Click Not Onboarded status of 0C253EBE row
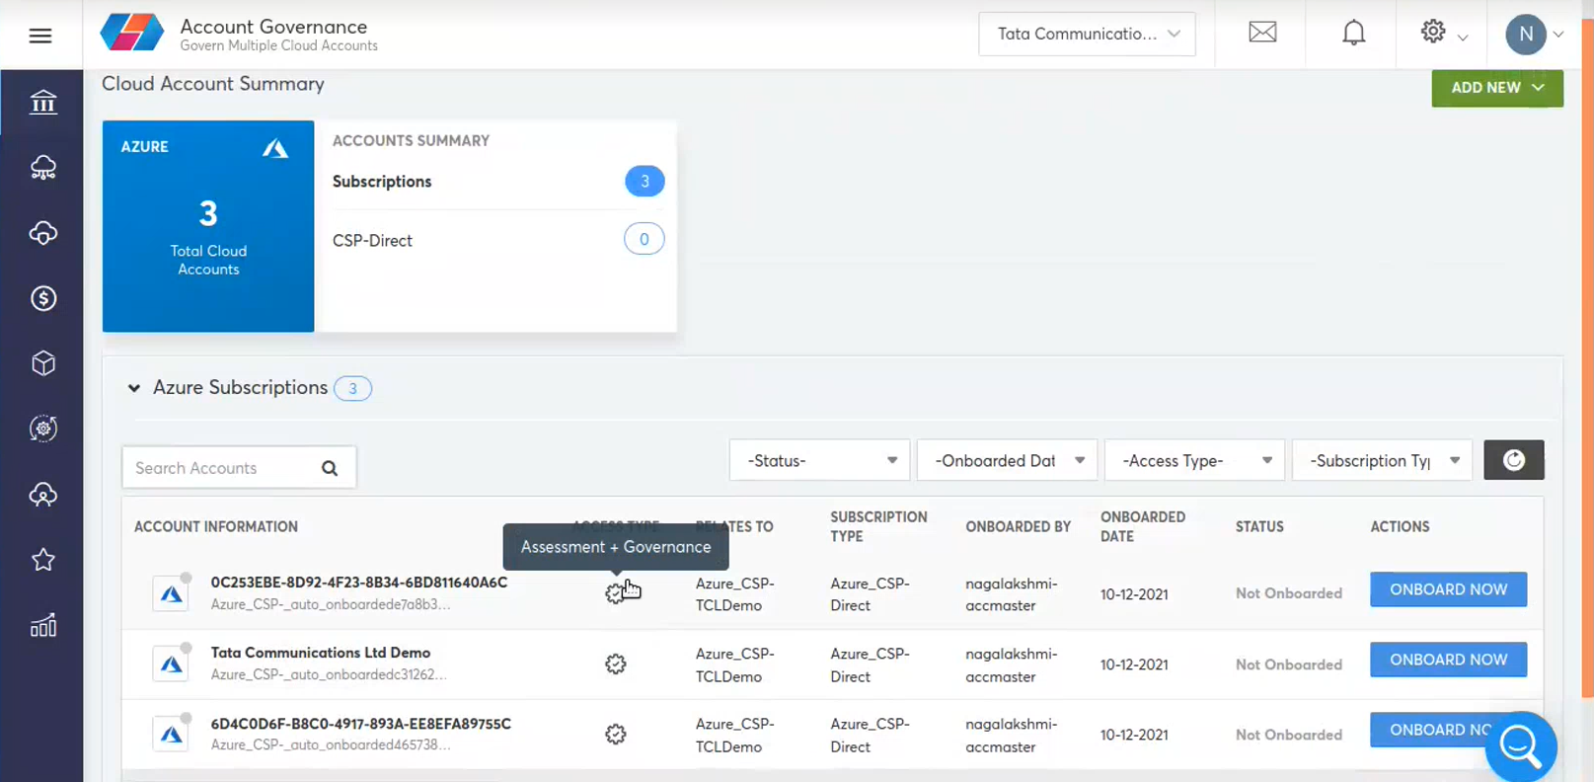Screen dimensions: 1594x782 click(1289, 593)
